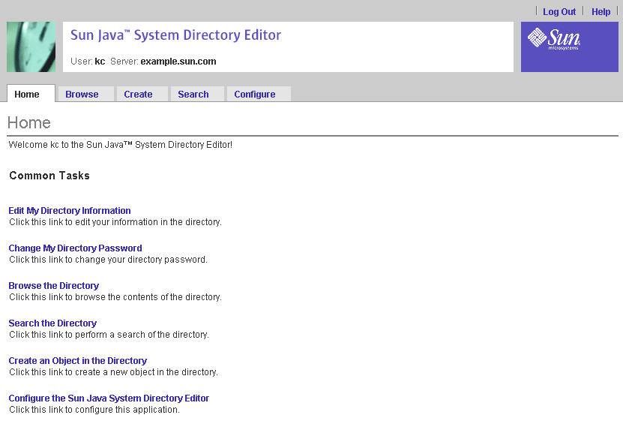Screen dimensions: 623x424
Task: Open Create an Object in the Directory
Action: point(77,361)
